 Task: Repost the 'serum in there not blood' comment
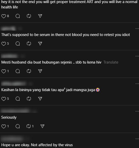click(29, 44)
